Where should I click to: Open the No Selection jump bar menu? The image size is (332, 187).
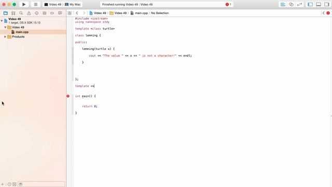pos(160,13)
